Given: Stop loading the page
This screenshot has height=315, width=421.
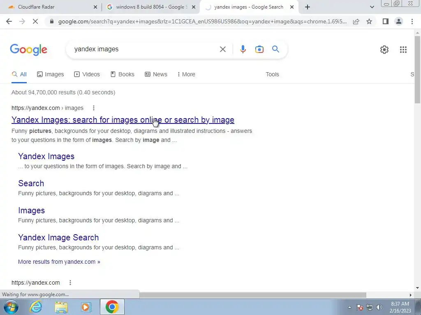Looking at the screenshot, I should click(35, 21).
